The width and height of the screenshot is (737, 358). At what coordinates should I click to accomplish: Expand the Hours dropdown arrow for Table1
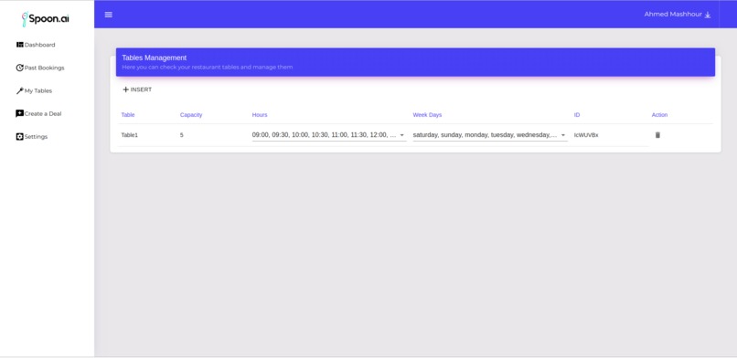pyautogui.click(x=401, y=135)
